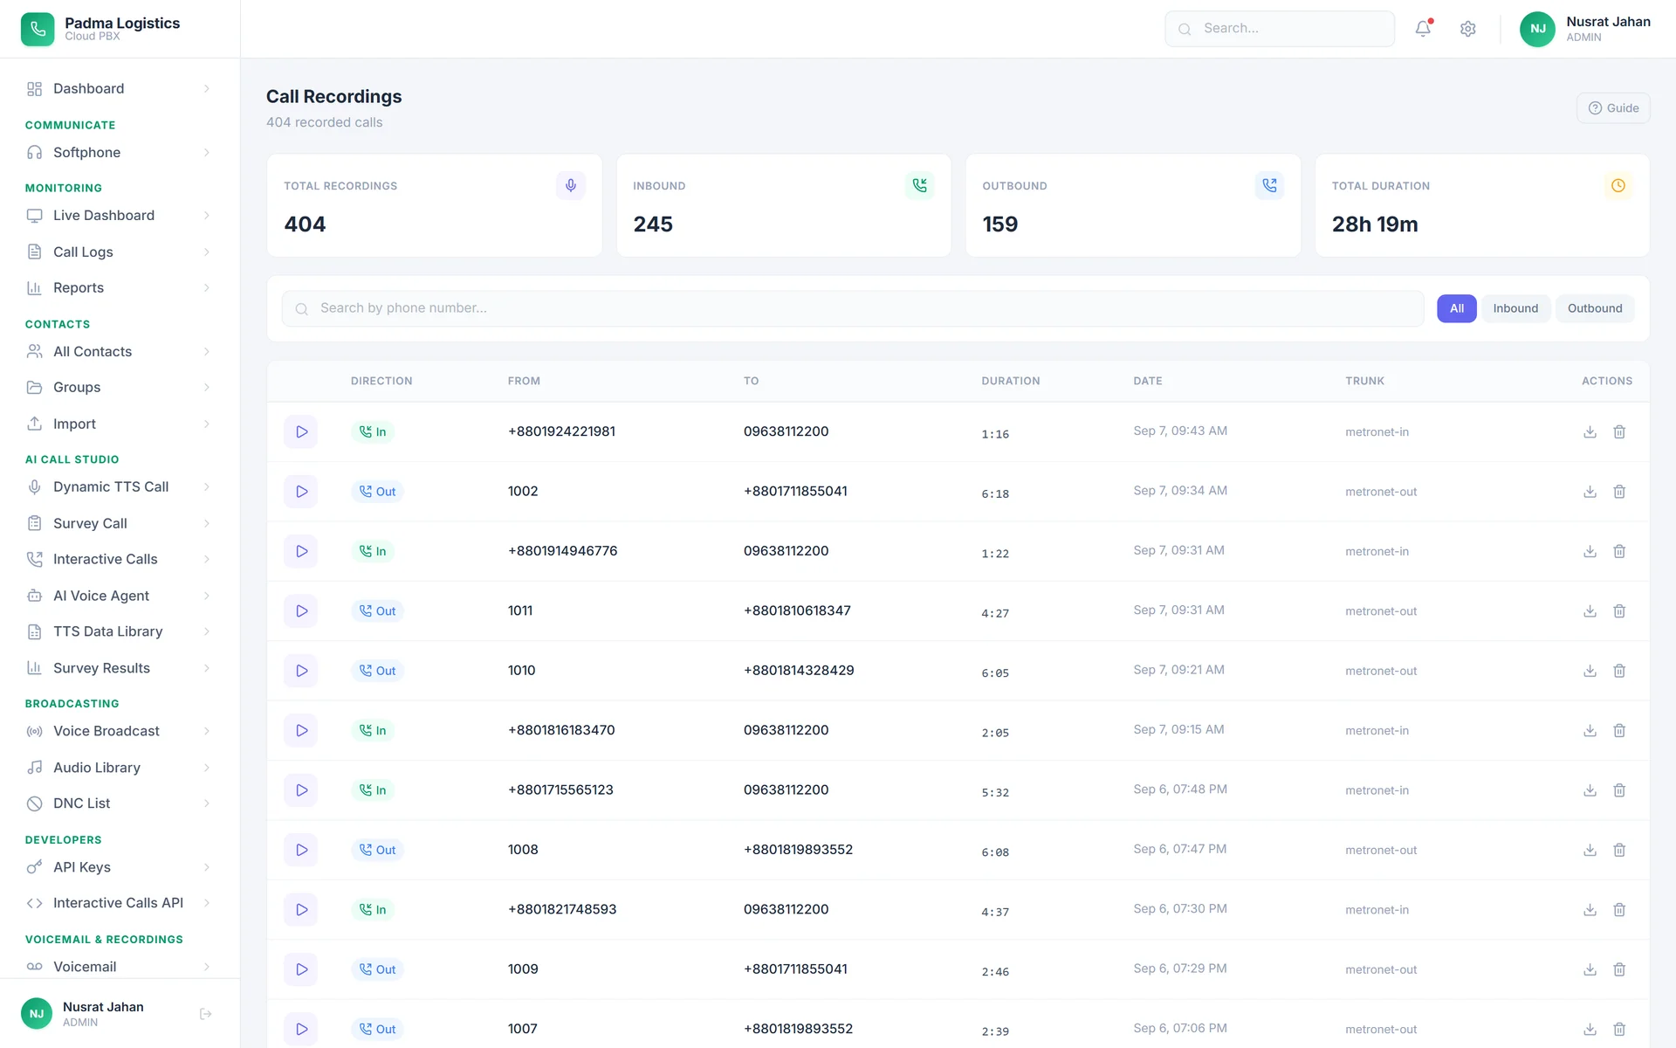The width and height of the screenshot is (1676, 1048).
Task: Download the recording from 1010
Action: coord(1590,671)
